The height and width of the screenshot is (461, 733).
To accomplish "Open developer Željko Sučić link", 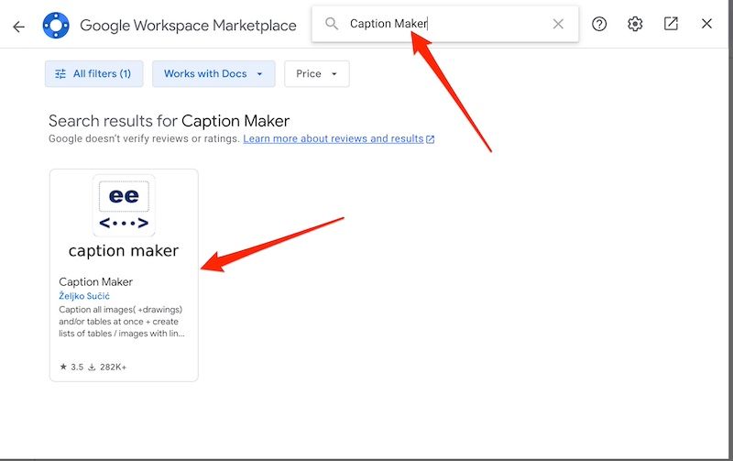I will (84, 296).
